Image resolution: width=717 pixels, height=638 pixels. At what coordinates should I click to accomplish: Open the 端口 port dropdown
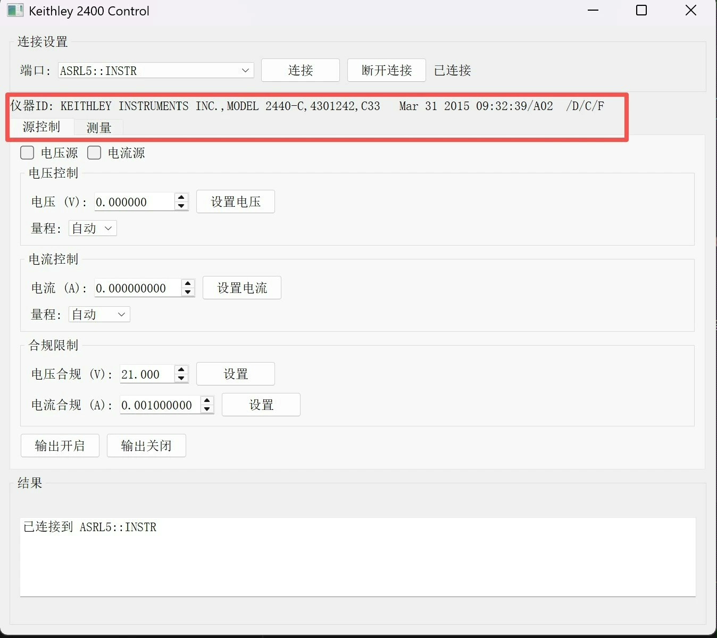point(156,71)
